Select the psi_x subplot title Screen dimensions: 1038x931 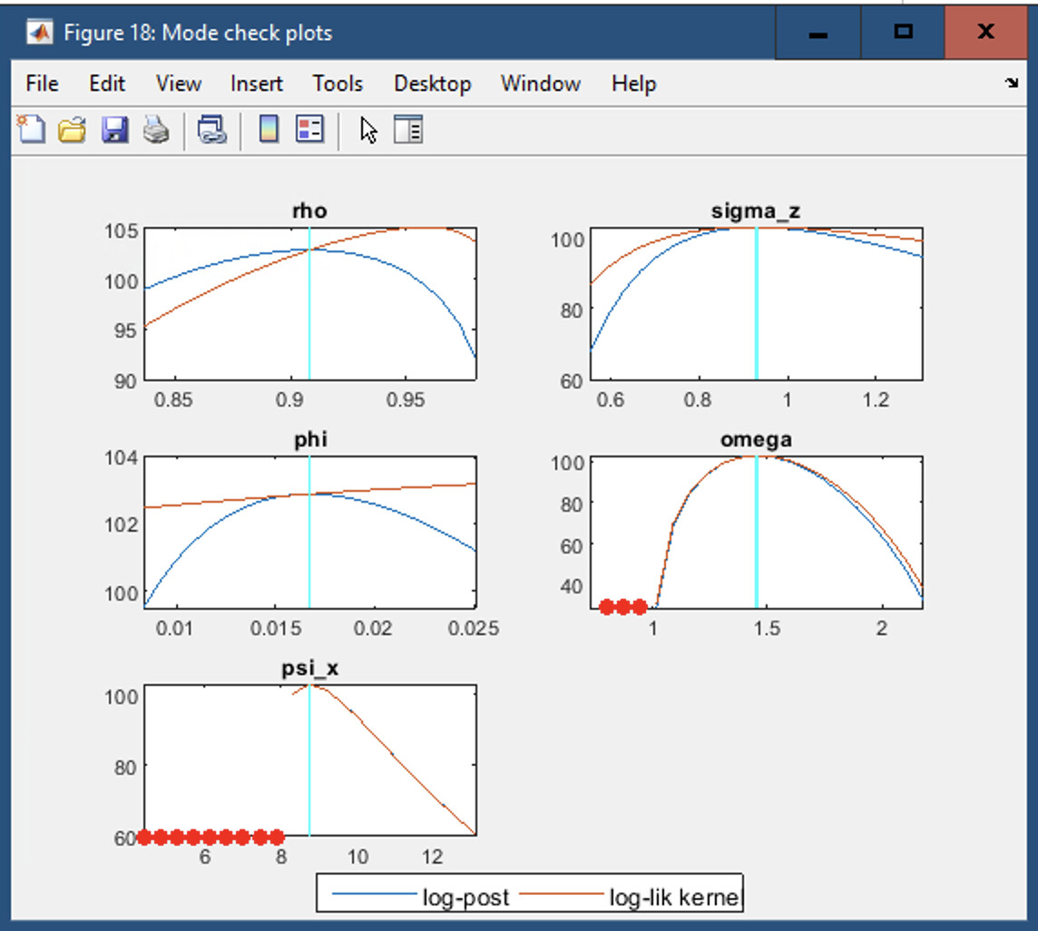[x=309, y=668]
